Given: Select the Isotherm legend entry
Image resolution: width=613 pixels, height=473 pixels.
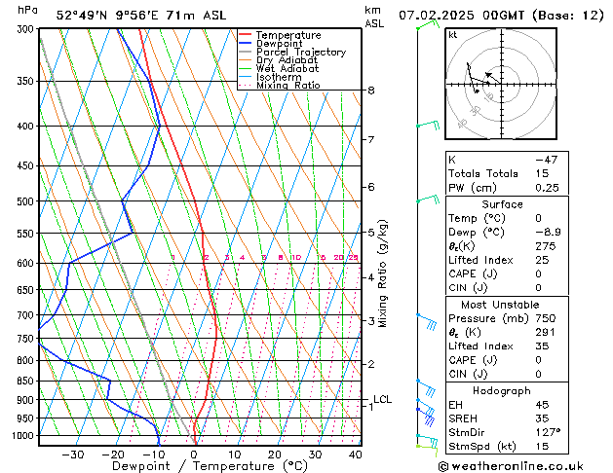Looking at the screenshot, I should click(x=279, y=77).
